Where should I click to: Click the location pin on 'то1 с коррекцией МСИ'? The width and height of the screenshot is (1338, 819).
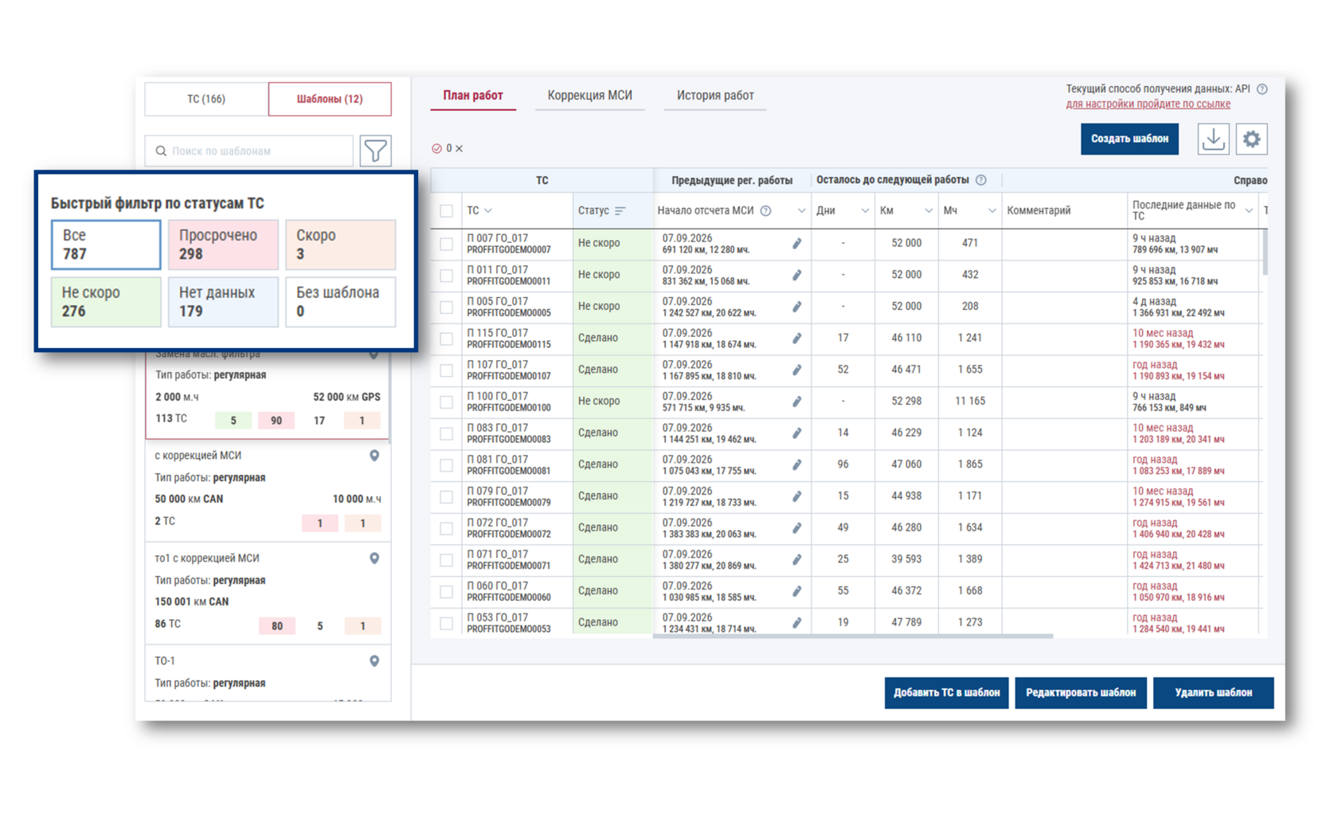[374, 558]
